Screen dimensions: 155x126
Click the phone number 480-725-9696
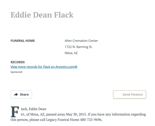(x=91, y=120)
